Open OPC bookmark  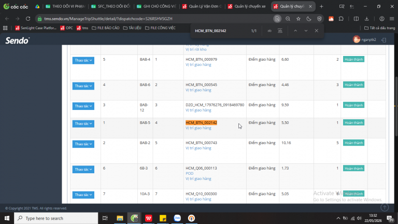[66, 28]
